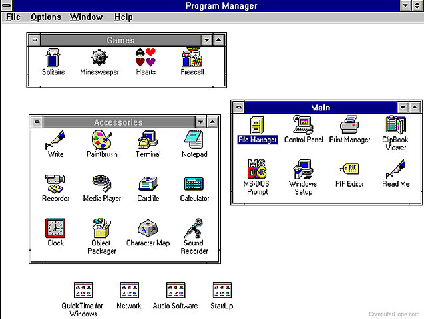Select the Read Me icon in Main
Viewport: 424px width, 319px height.
395,169
